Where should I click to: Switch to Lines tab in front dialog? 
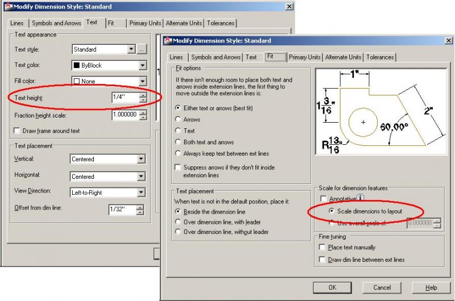(176, 57)
